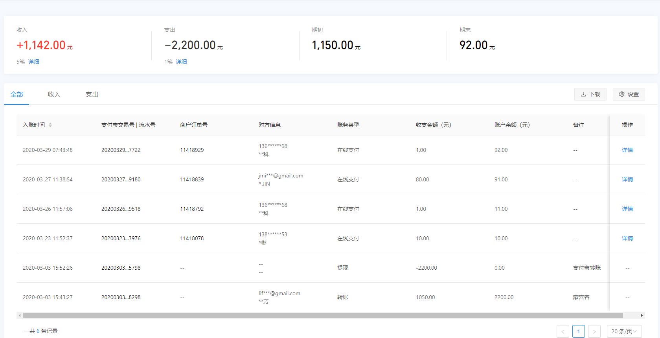Click remark 支付宝转账
This screenshot has width=660, height=338.
[587, 268]
